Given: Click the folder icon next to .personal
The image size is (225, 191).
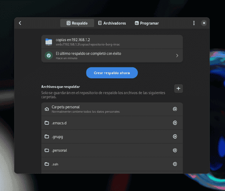Looking at the screenshot, I should tap(46, 150).
